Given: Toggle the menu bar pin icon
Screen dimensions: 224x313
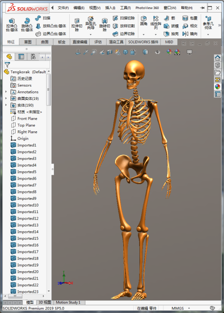Looking at the screenshot, I should click(202, 8).
